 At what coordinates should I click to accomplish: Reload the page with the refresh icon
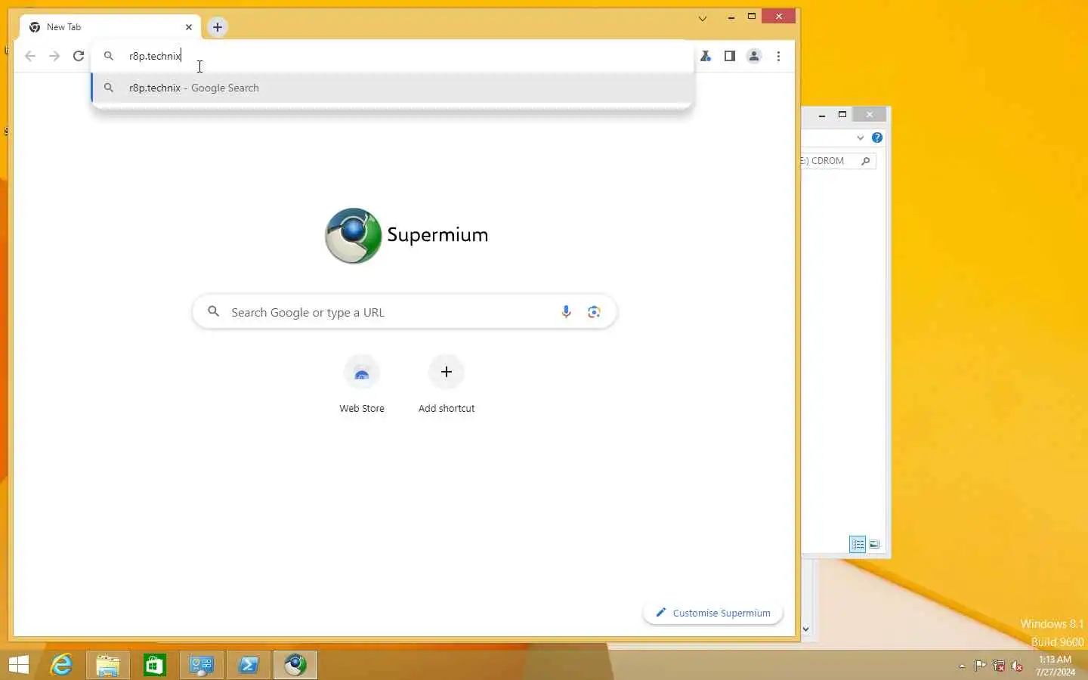[79, 56]
